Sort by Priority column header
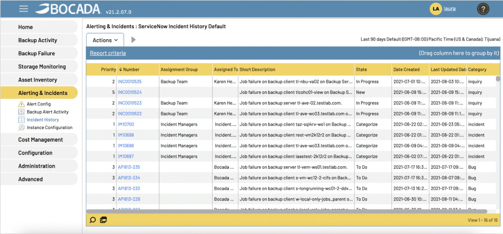 [x=102, y=69]
